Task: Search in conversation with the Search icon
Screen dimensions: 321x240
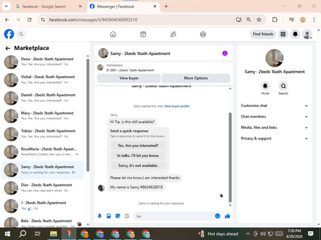Action: 283,86
